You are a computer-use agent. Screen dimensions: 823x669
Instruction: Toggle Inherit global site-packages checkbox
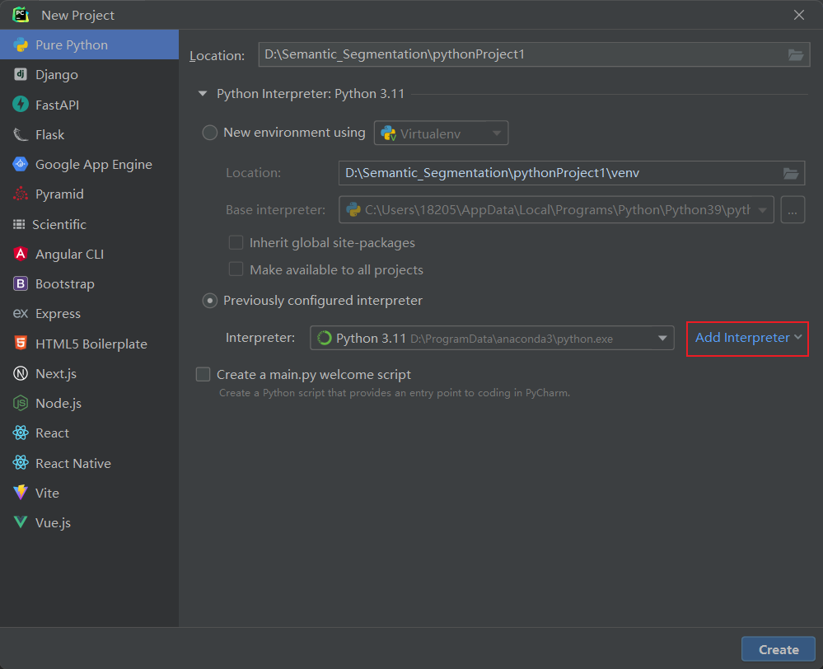236,242
